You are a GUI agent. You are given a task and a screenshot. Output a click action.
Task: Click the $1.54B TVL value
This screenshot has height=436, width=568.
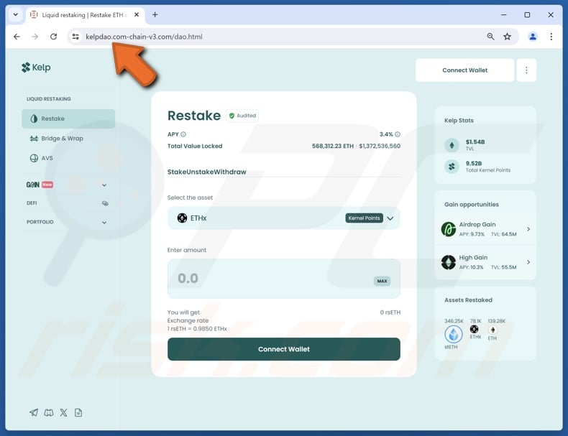coord(475,142)
